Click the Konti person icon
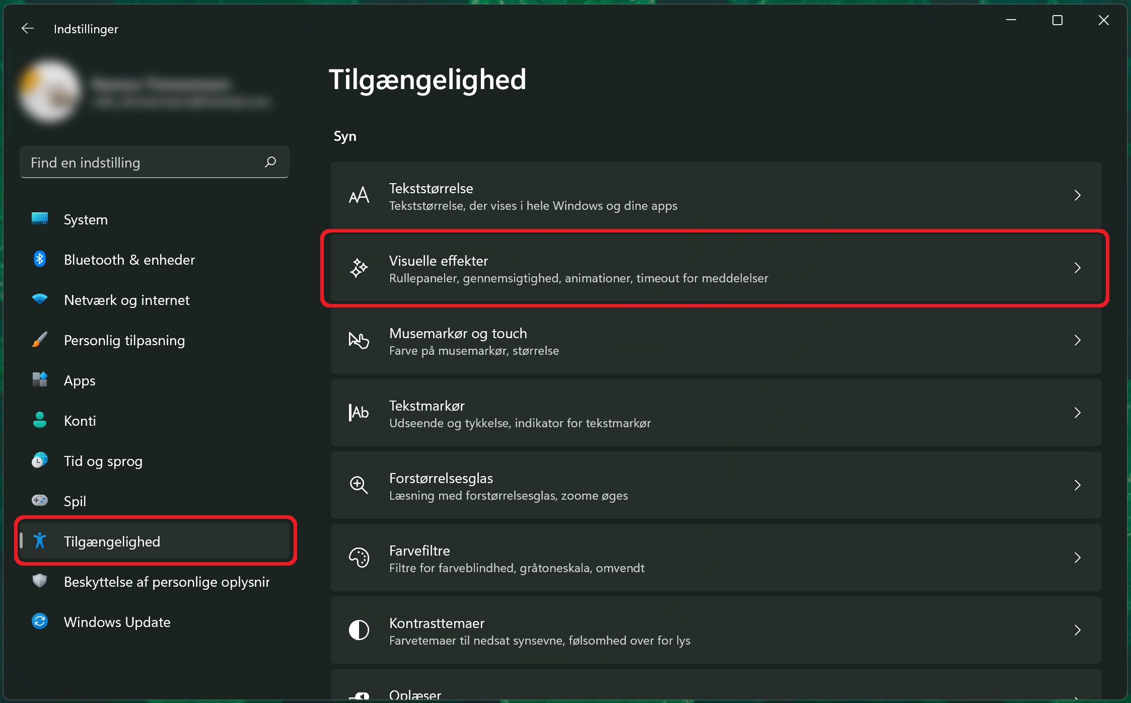The width and height of the screenshot is (1131, 703). coord(40,420)
